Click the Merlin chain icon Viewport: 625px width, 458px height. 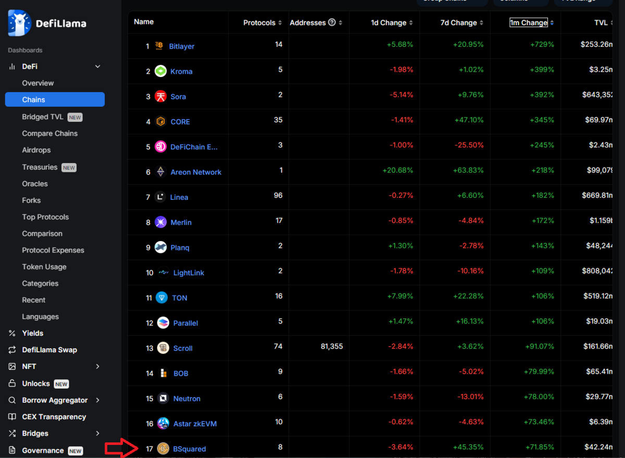point(160,222)
